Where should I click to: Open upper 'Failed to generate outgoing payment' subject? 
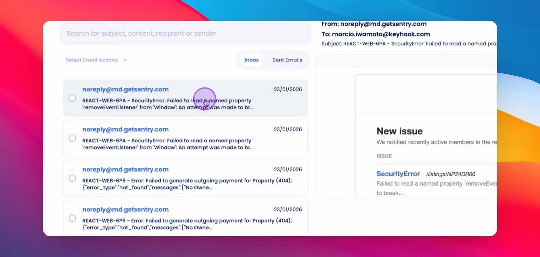click(187, 184)
